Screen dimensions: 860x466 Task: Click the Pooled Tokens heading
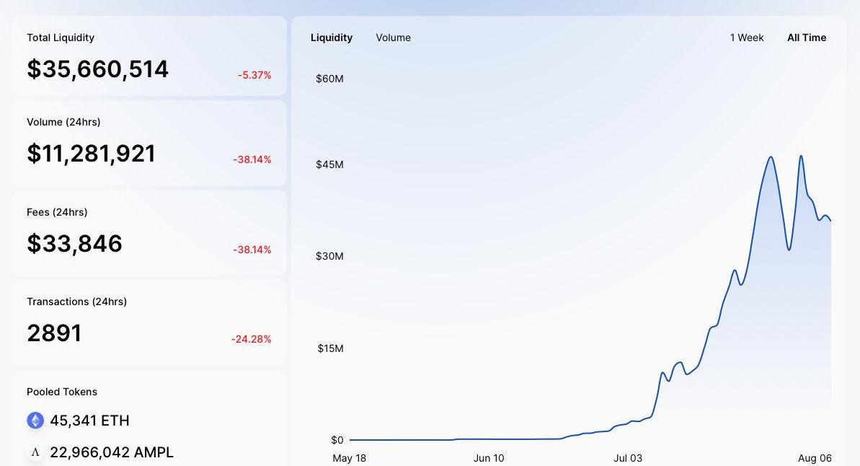tap(62, 392)
